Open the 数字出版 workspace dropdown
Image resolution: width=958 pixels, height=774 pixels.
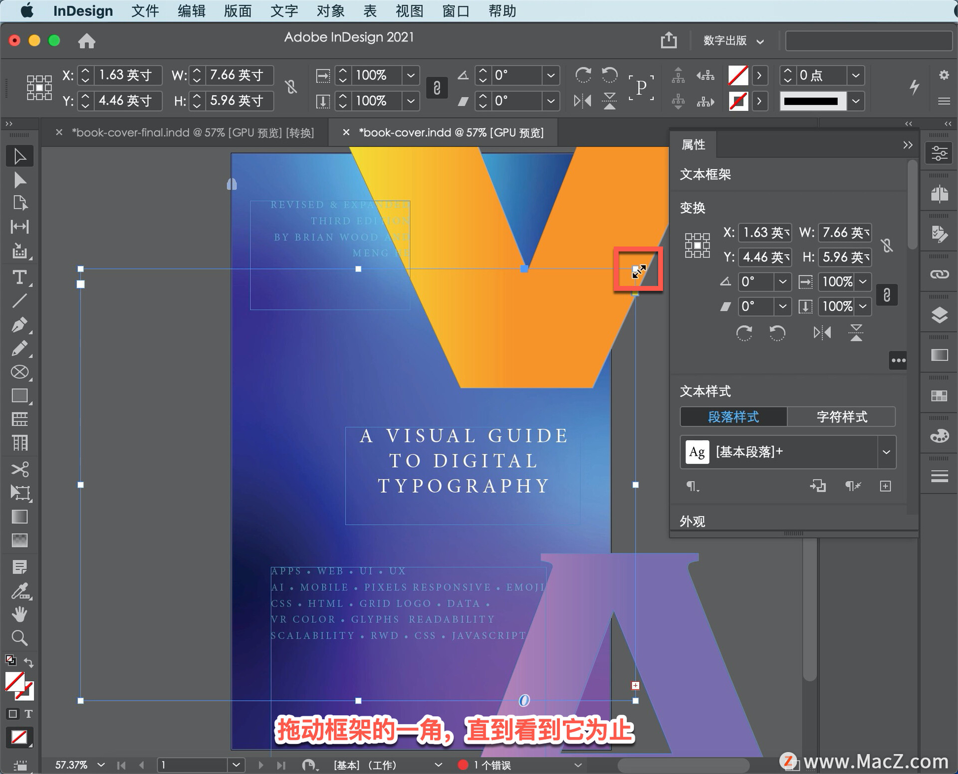[x=733, y=41]
